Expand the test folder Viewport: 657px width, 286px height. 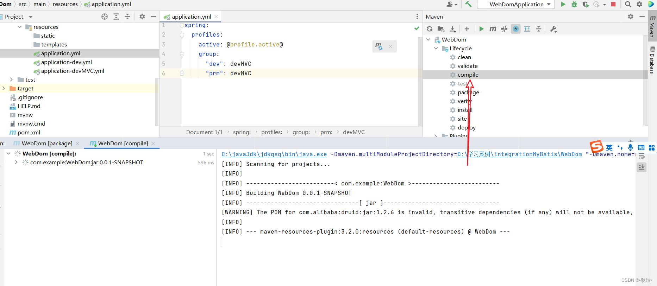11,80
